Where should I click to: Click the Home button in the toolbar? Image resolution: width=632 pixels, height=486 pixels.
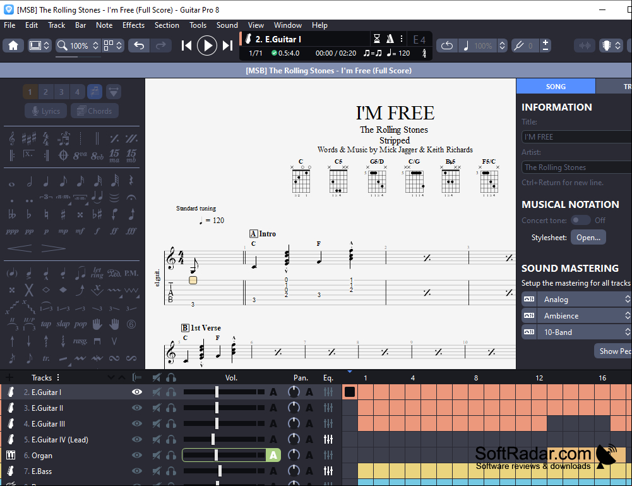click(x=13, y=46)
